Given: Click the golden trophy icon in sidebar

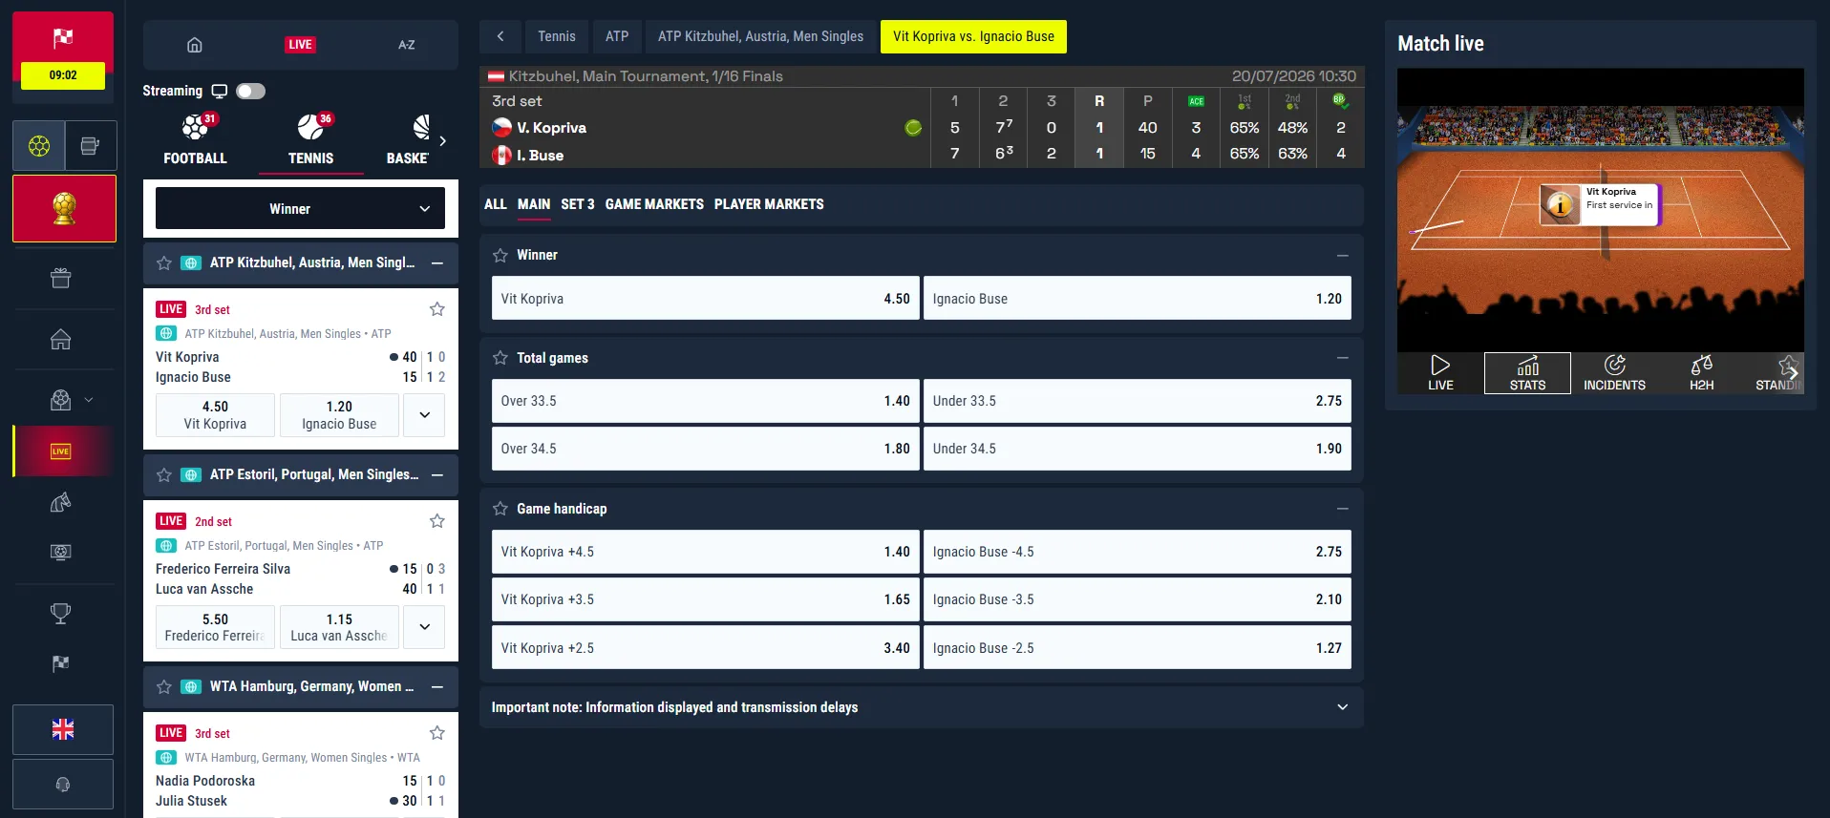Looking at the screenshot, I should coord(64,208).
